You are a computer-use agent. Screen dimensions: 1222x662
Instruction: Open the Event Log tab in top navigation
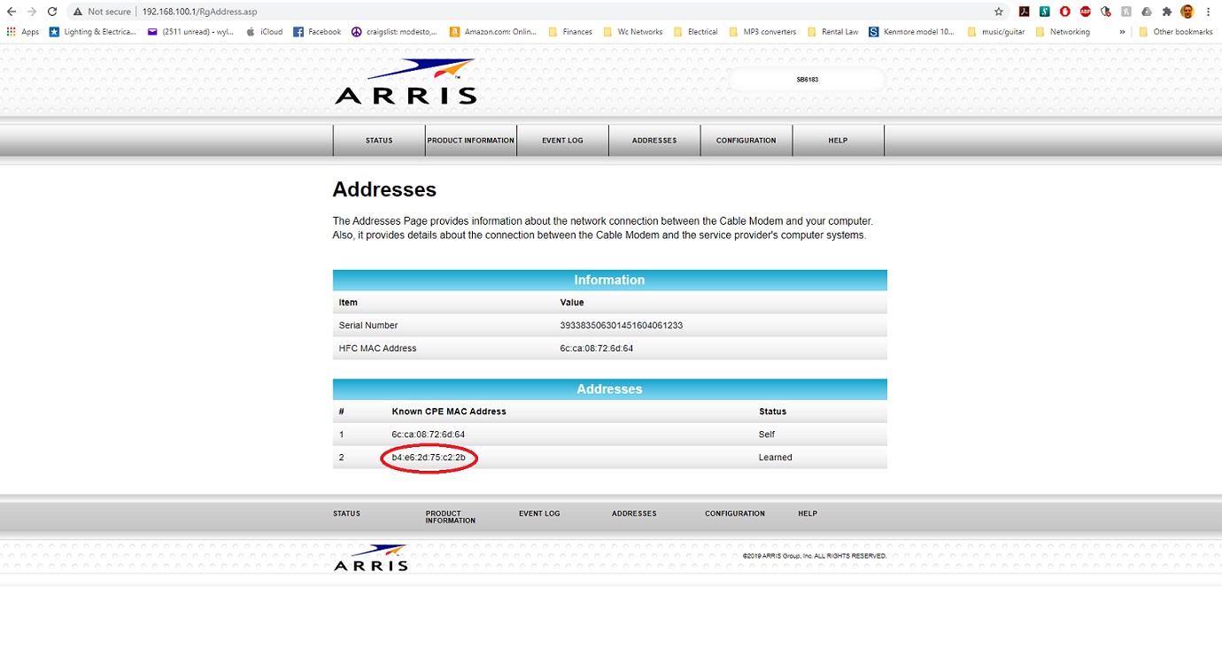click(x=562, y=141)
